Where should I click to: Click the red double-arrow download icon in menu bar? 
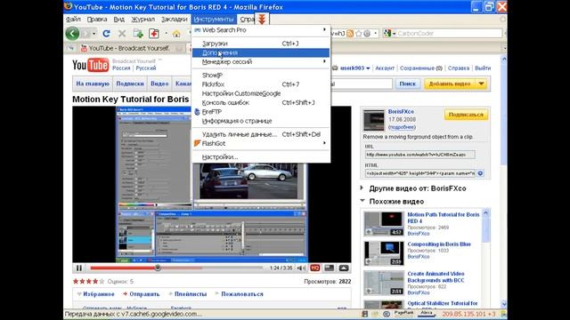coord(262,20)
